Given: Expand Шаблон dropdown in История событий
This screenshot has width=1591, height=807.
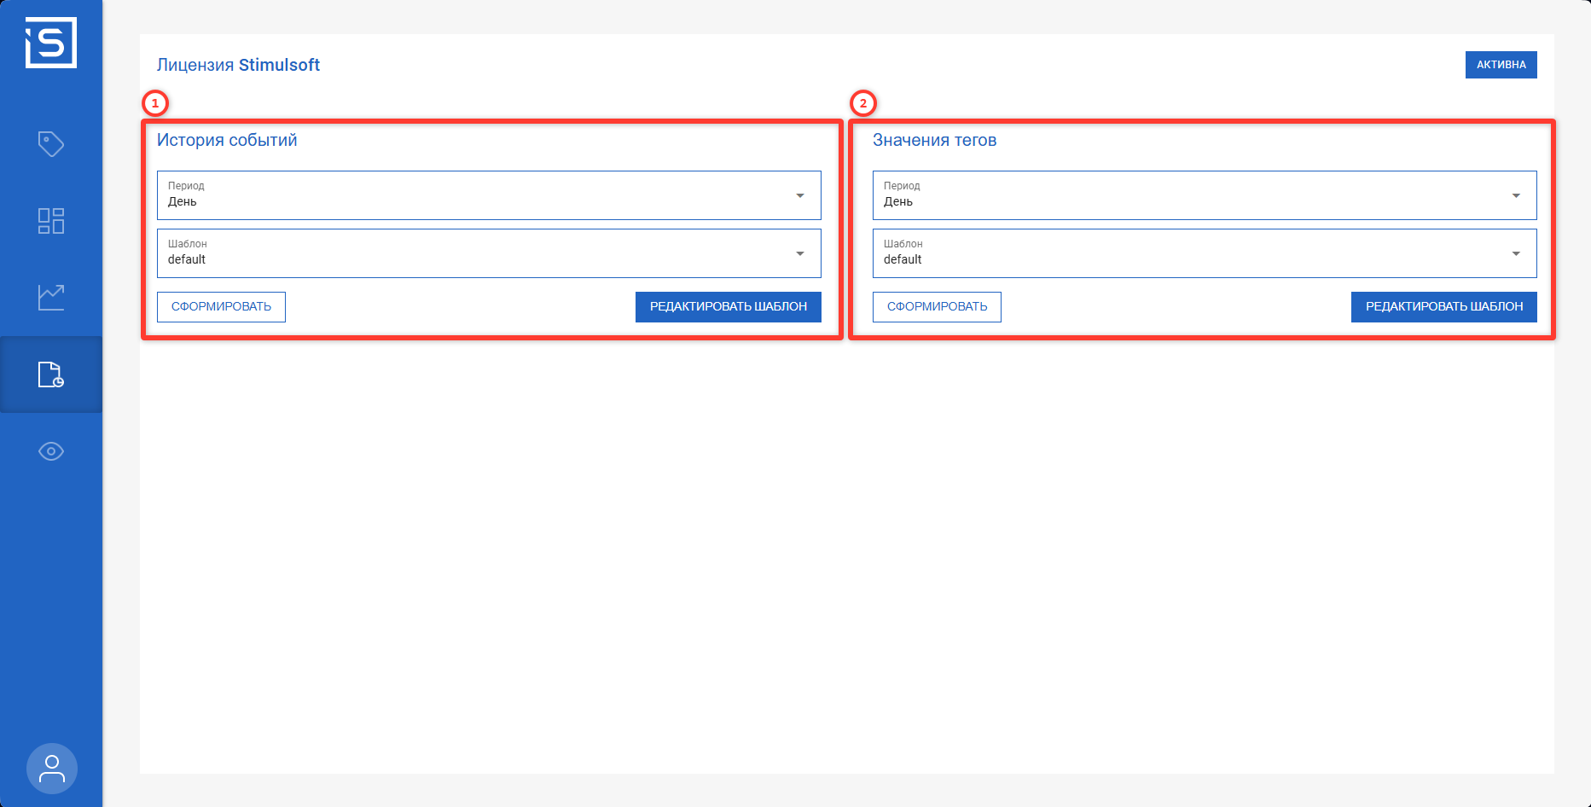Looking at the screenshot, I should 488,253.
